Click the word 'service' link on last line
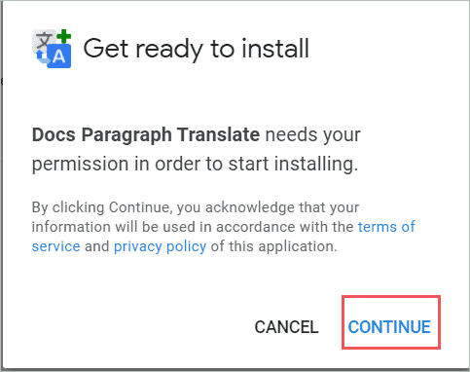The width and height of the screenshot is (470, 372). coord(55,246)
